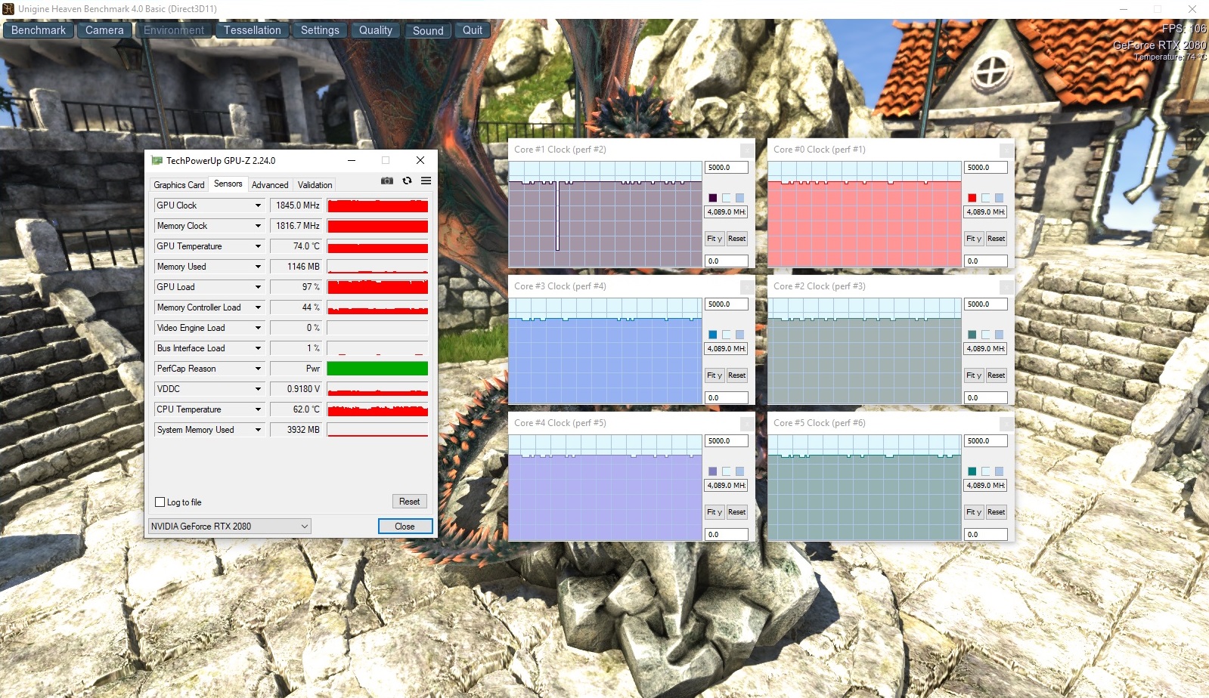The height and width of the screenshot is (698, 1209).
Task: Close the Core #1 Clock graph panel
Action: point(746,150)
